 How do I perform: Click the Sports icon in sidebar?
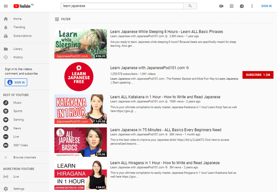(6, 111)
